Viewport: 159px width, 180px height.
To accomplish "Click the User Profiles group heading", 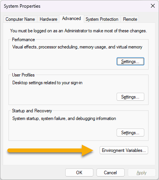I will 23,75.
